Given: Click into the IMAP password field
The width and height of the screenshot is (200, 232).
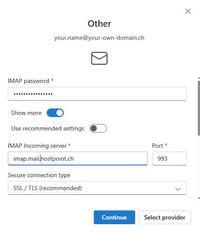Looking at the screenshot, I should (97, 94).
